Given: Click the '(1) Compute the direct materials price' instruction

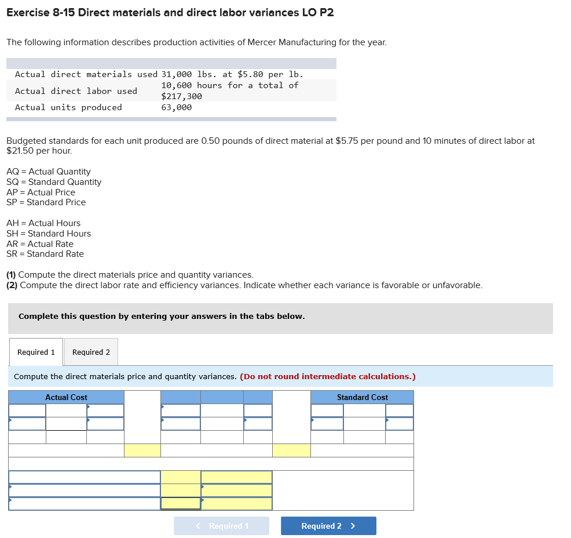Looking at the screenshot, I should (130, 274).
